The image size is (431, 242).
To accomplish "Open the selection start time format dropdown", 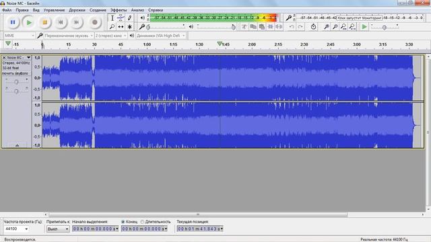I will coord(117,229).
